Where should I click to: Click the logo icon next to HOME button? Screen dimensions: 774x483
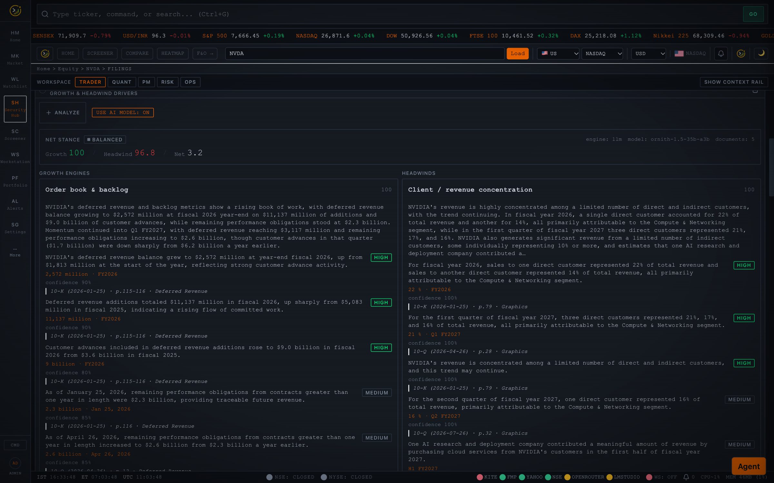point(45,53)
